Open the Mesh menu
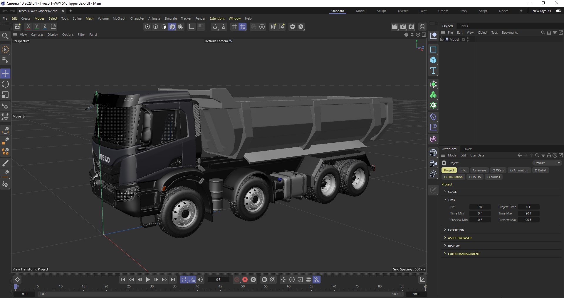 [90, 18]
